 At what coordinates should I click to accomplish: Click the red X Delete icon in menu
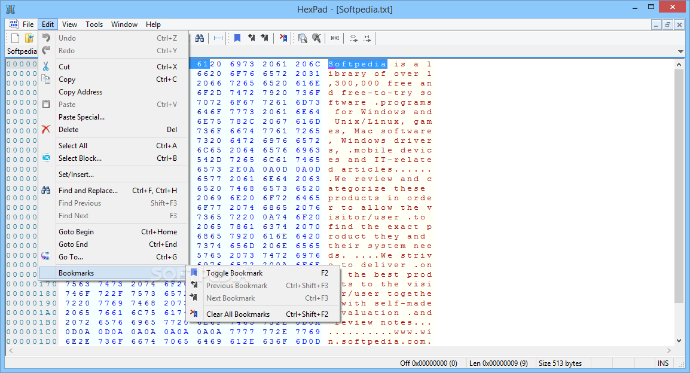coord(46,129)
